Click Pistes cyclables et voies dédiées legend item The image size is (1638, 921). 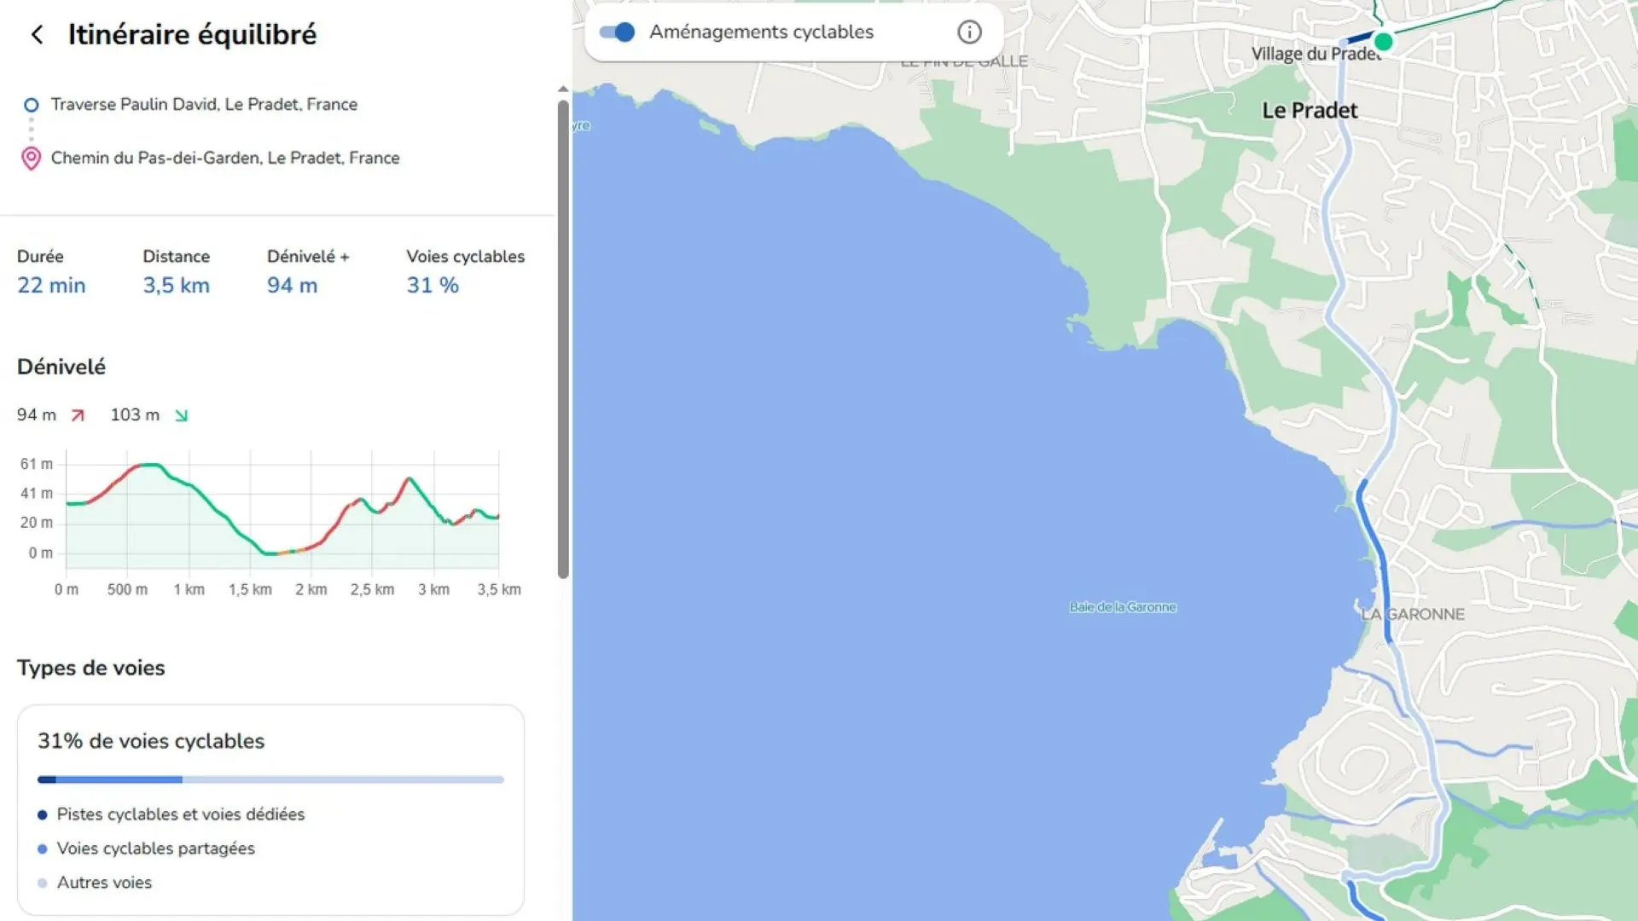(180, 814)
